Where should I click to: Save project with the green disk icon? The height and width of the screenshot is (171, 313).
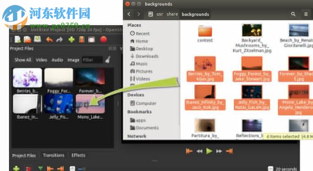(37, 39)
